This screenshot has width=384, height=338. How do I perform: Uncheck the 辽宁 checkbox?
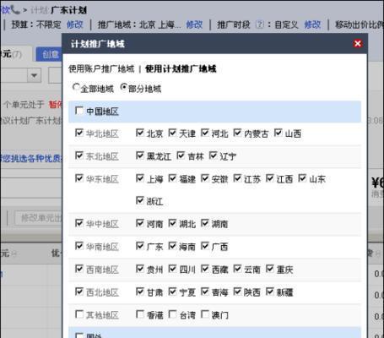coord(214,155)
